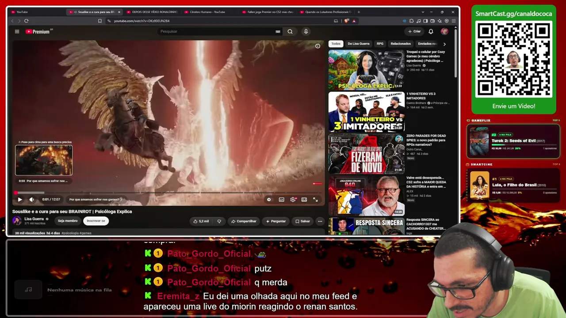Switch to theater mode
This screenshot has height=318, width=566.
(304, 200)
